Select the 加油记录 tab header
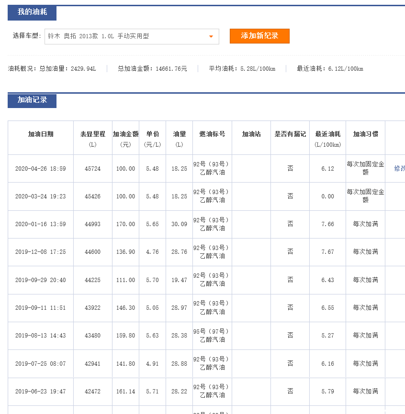The image size is (405, 414). pyautogui.click(x=32, y=100)
